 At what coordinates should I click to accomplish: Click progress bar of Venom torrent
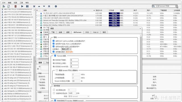[114, 20]
